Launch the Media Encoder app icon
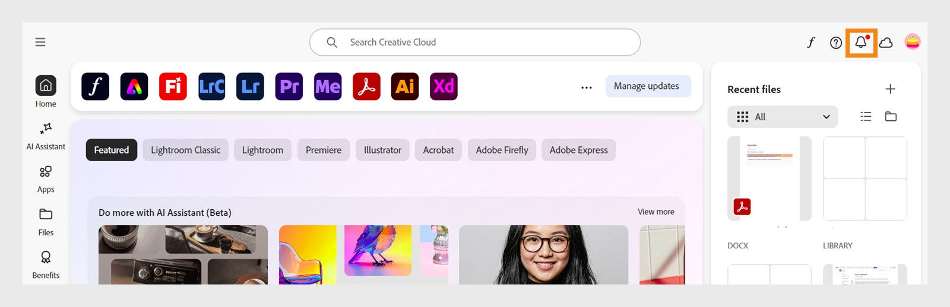Screen dimensions: 950x307 tap(328, 87)
